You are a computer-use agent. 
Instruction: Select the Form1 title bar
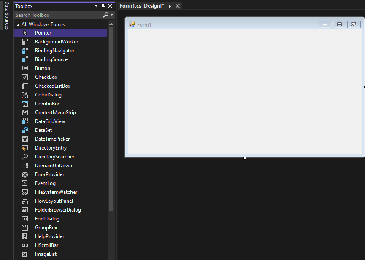(x=245, y=24)
